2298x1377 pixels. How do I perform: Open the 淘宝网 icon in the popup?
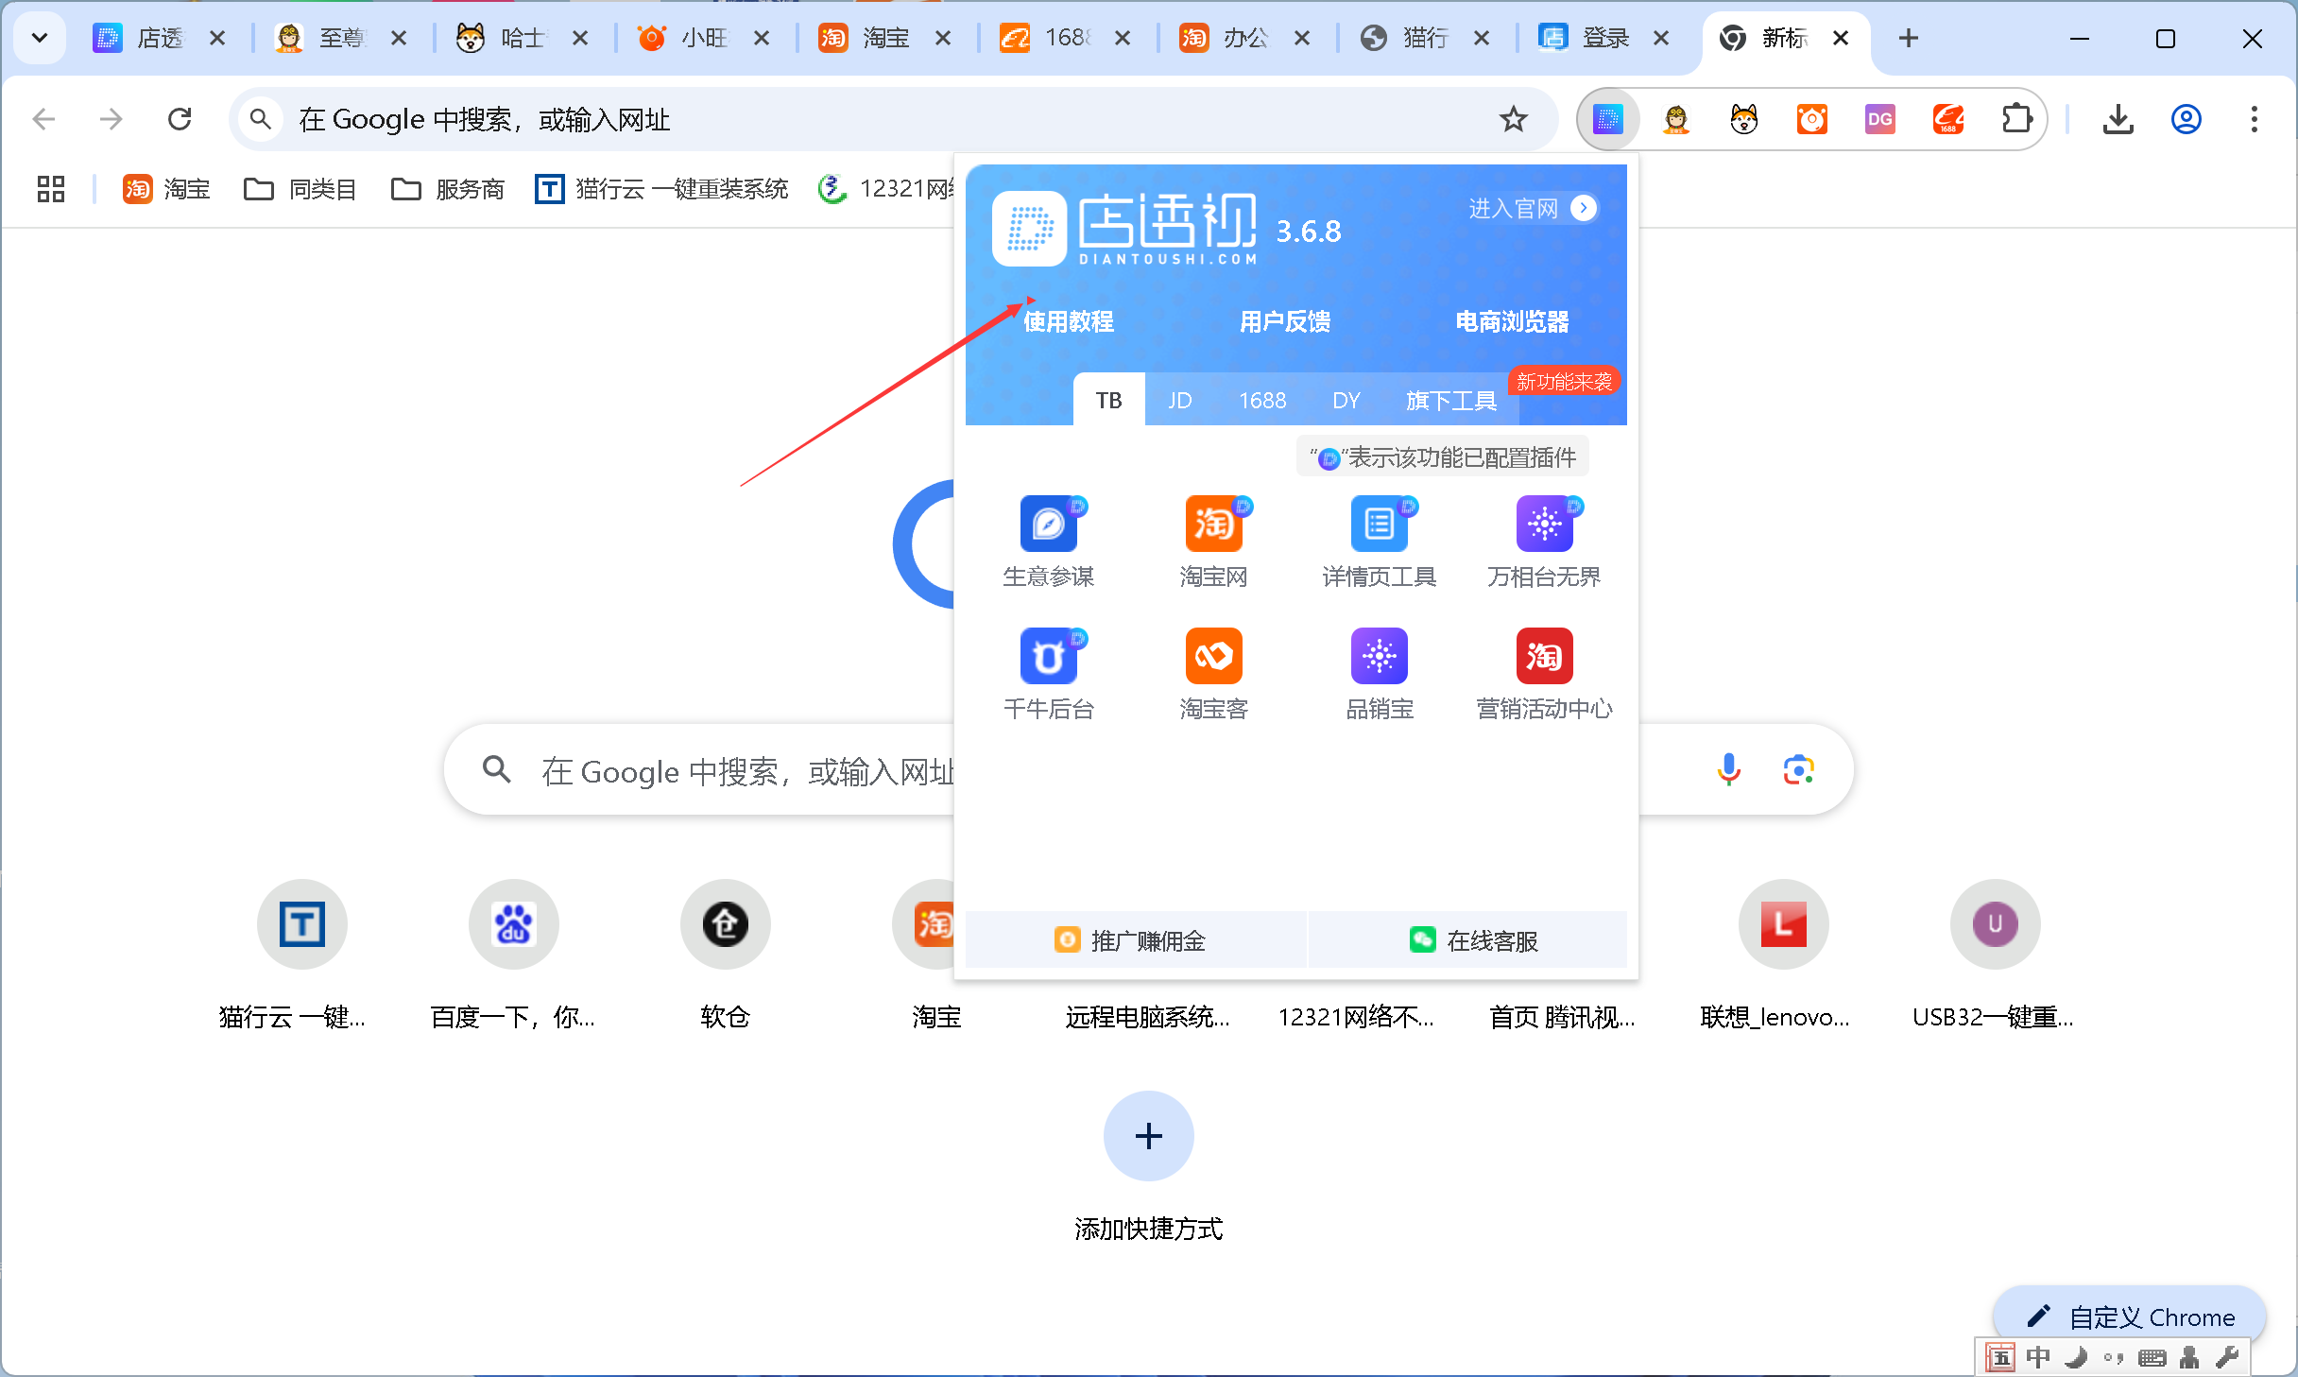click(1214, 525)
